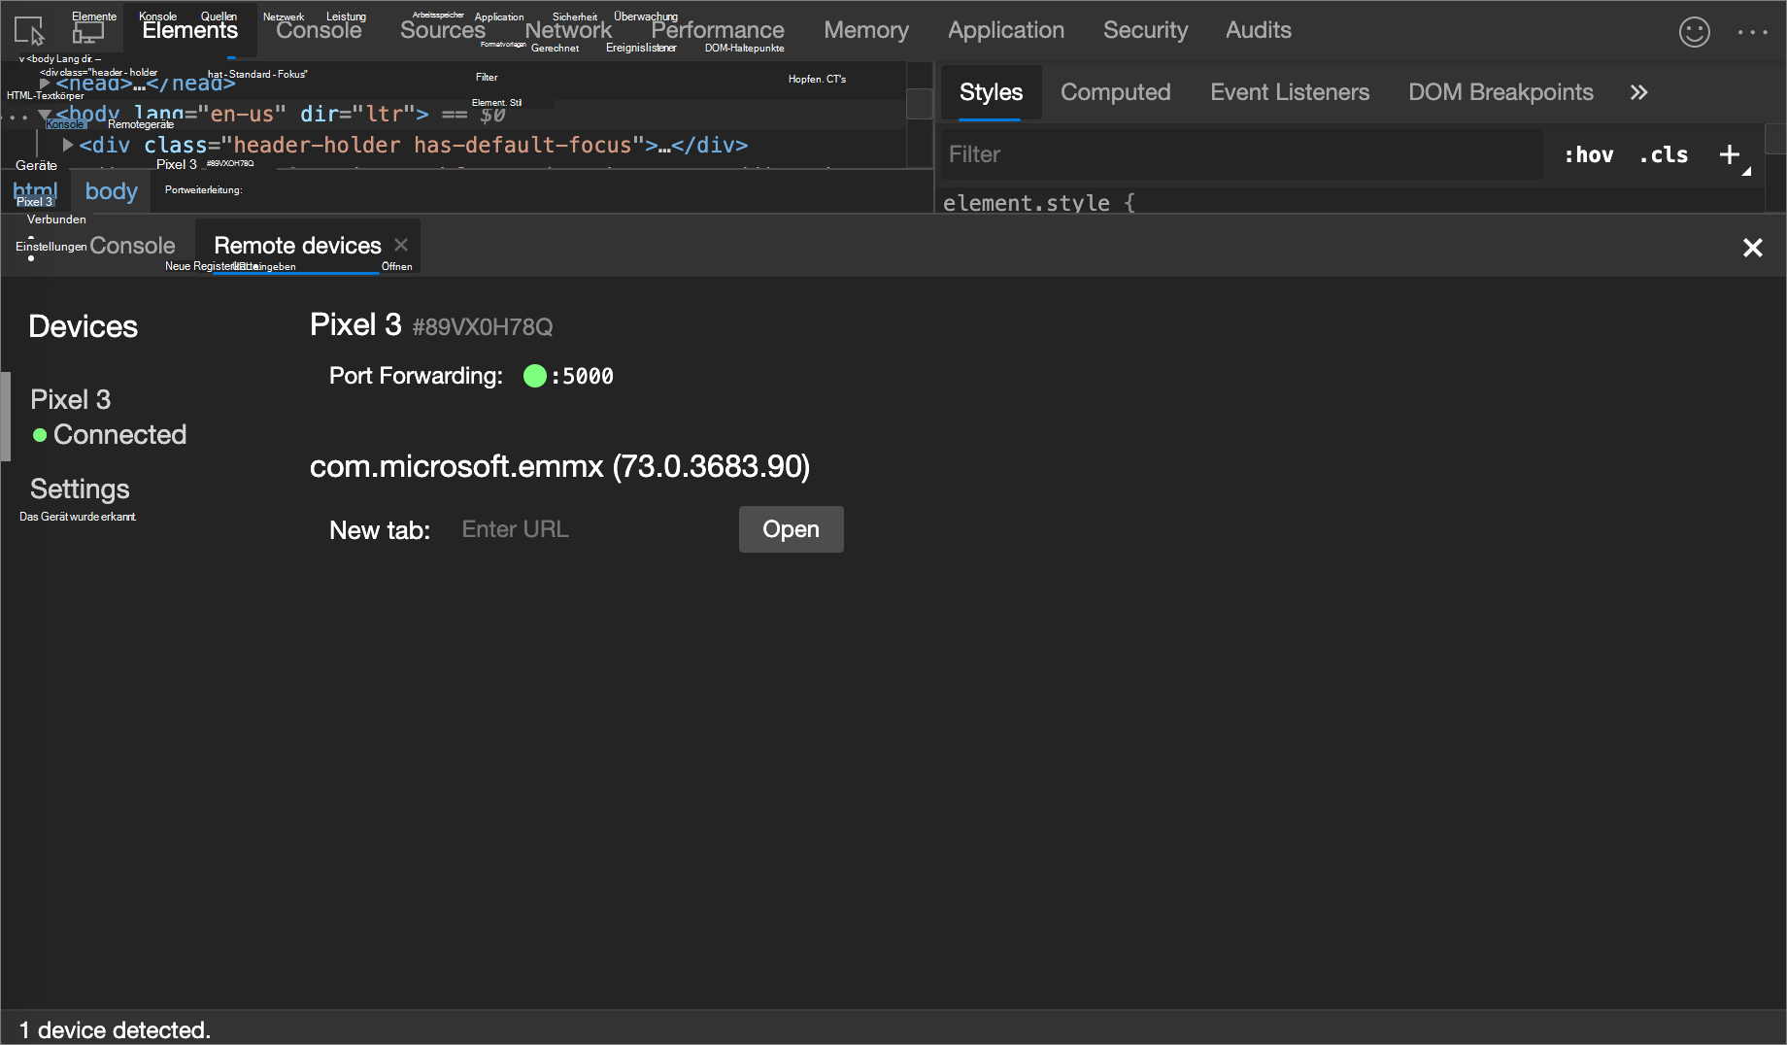Click the Elements panel scrollbar thumb
Screen dimensions: 1787x1045
(x=919, y=103)
